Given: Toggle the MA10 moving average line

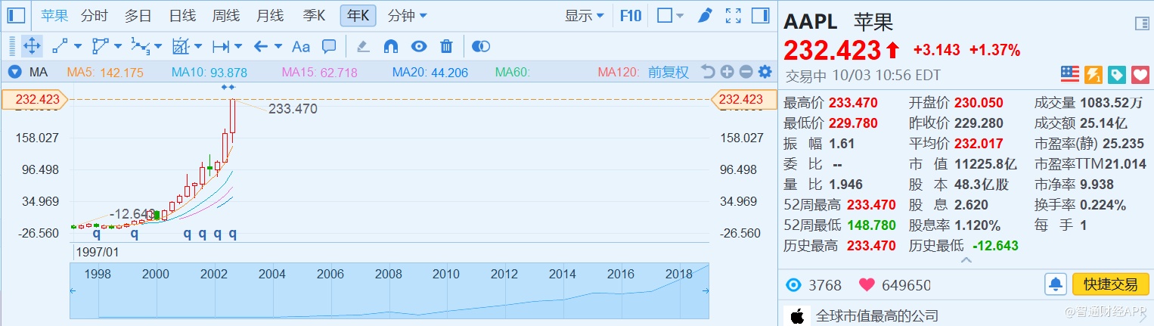Looking at the screenshot, I should coord(209,73).
